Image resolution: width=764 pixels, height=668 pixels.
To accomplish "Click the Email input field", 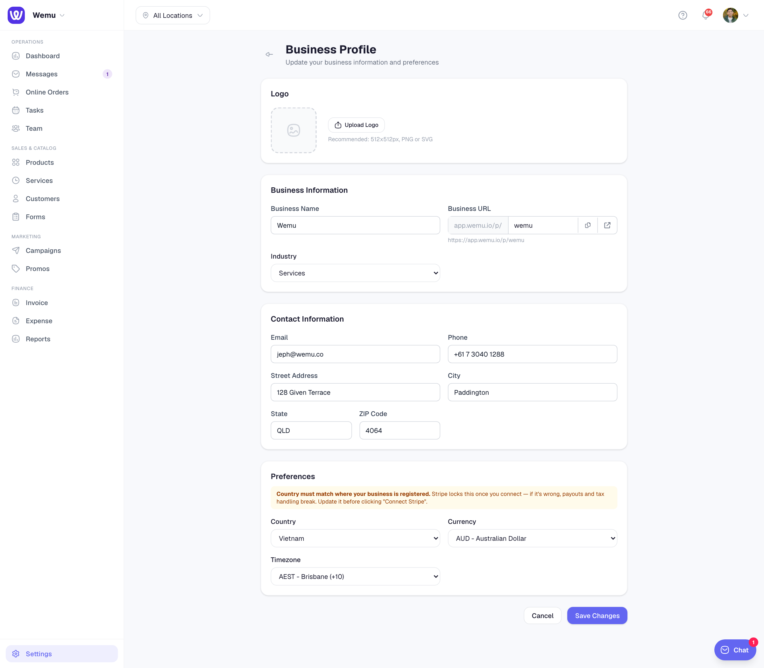I will pyautogui.click(x=355, y=354).
